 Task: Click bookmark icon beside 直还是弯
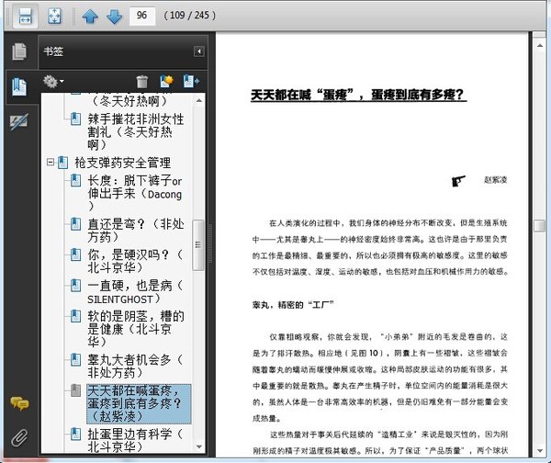click(76, 224)
